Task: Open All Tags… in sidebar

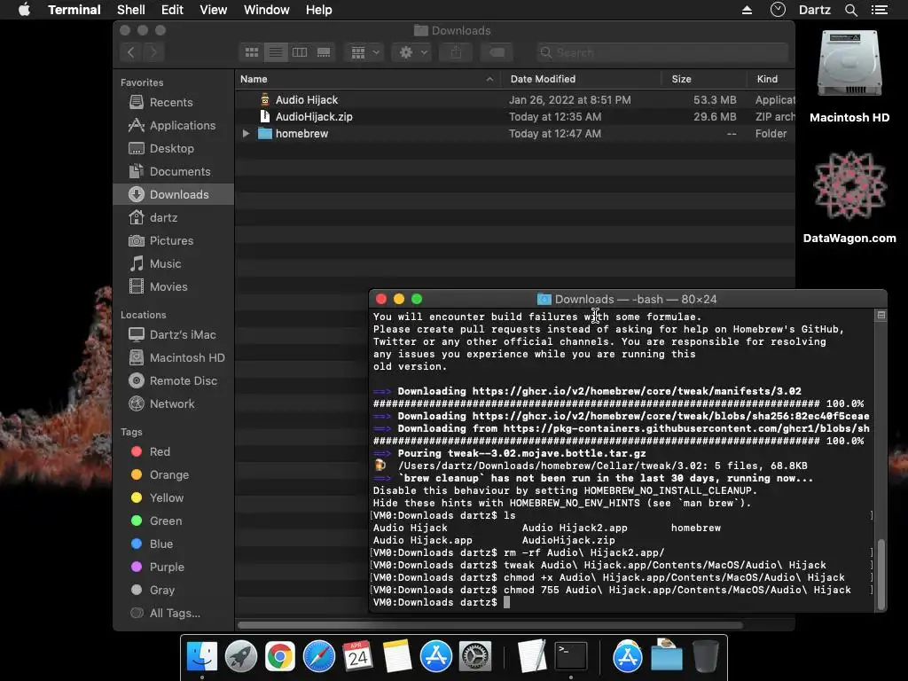Action: (173, 614)
